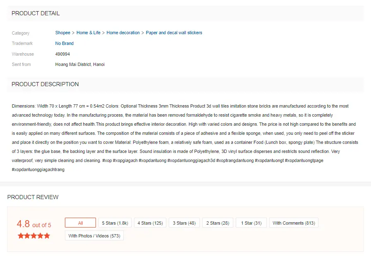The height and width of the screenshot is (256, 371).
Task: Click the chevron after Home & Life
Action: click(103, 33)
